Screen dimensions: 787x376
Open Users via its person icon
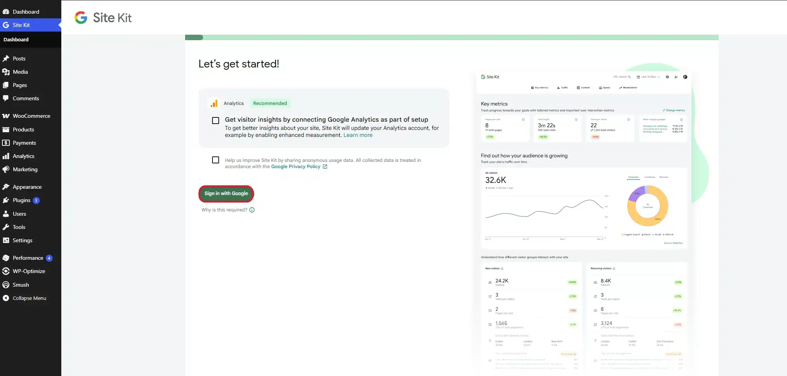click(6, 214)
